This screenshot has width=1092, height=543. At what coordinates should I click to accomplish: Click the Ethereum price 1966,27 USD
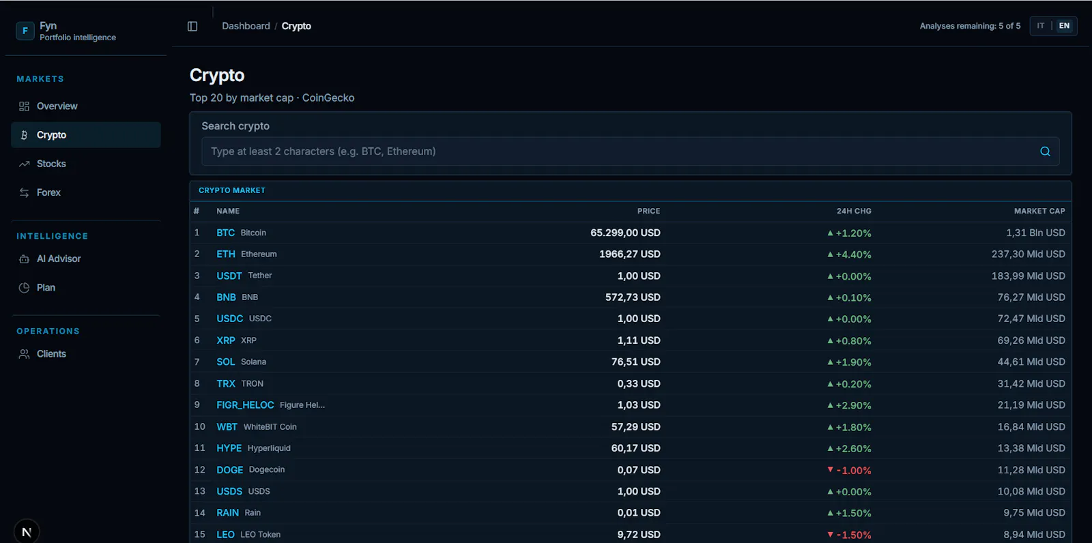click(630, 254)
